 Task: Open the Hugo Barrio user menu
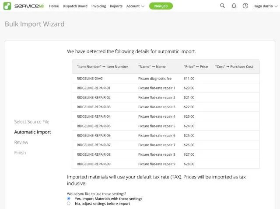tap(266, 6)
